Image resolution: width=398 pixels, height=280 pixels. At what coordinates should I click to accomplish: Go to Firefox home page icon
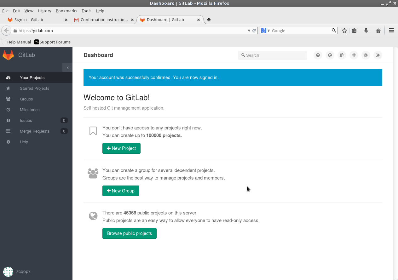(378, 31)
